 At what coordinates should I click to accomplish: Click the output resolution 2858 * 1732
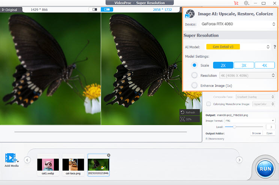pyautogui.click(x=162, y=10)
